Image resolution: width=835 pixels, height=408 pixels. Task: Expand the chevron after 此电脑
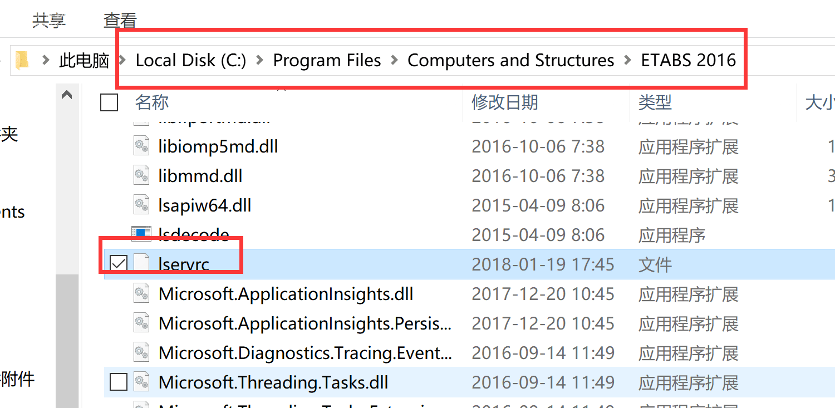coord(122,60)
